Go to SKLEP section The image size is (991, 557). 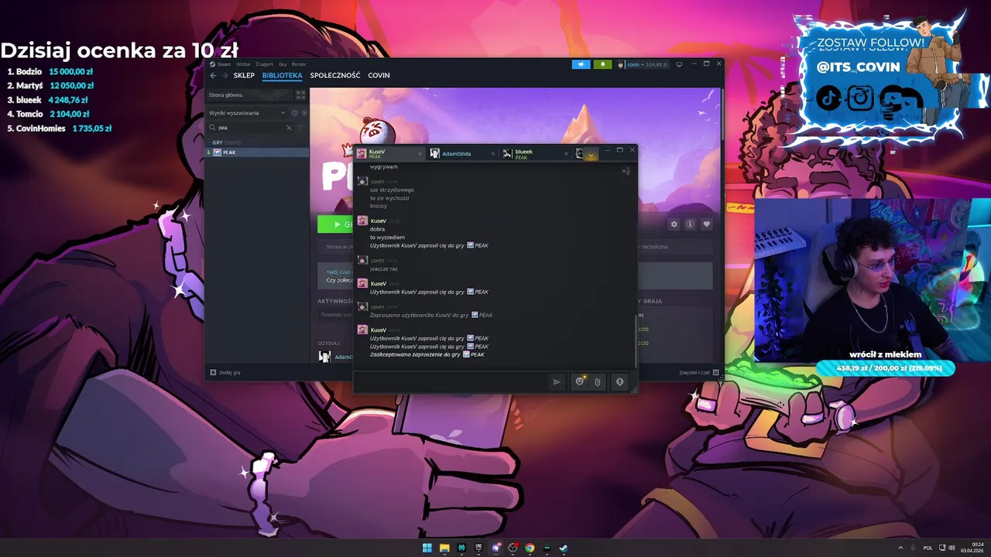[244, 76]
